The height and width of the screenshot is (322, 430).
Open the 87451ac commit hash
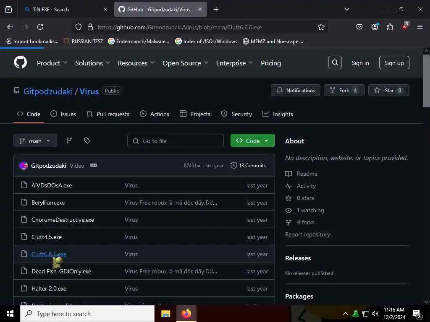[x=192, y=165]
